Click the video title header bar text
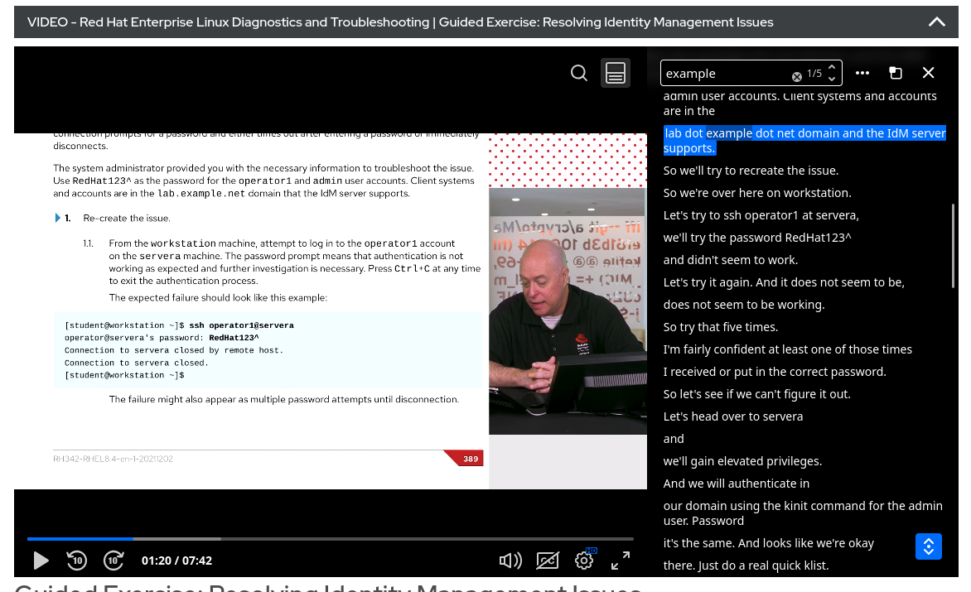Screen dimensions: 971x592 400,22
